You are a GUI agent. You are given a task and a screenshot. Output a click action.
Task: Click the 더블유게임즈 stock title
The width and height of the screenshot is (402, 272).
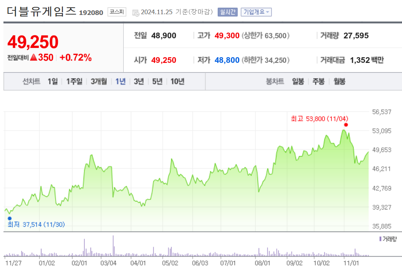click(41, 11)
